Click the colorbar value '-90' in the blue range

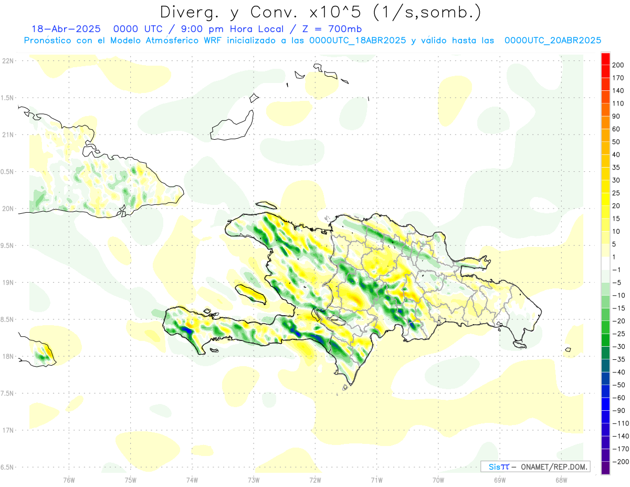pyautogui.click(x=618, y=411)
